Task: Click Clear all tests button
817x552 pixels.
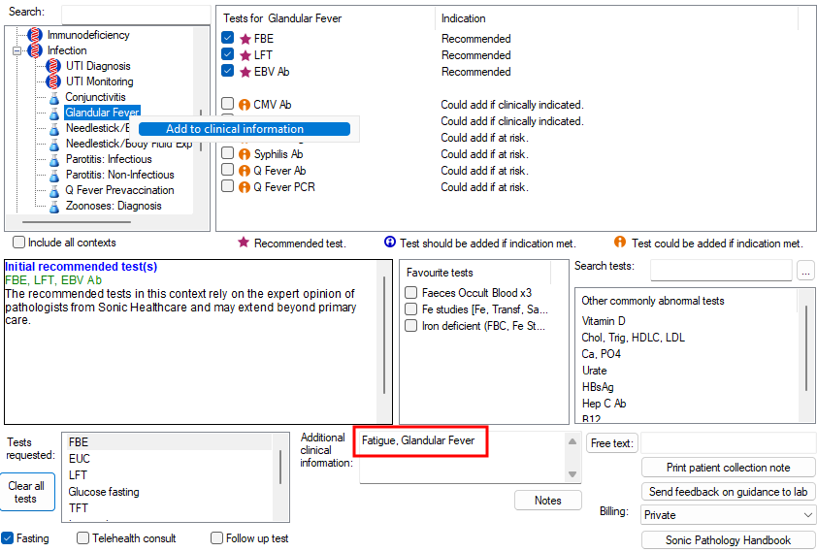Action: tap(26, 492)
